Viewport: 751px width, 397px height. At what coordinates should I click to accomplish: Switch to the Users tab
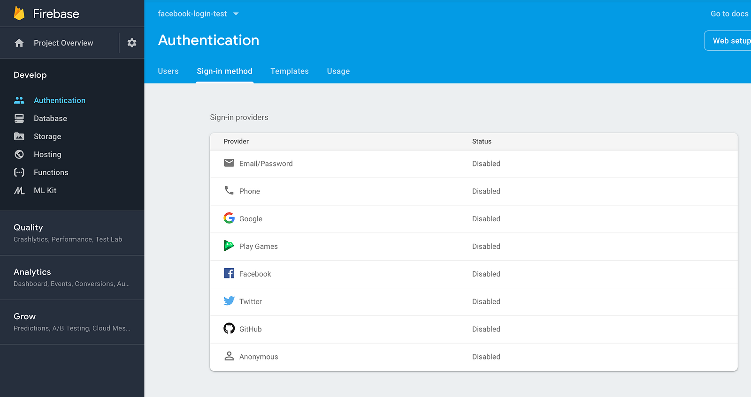coord(168,71)
